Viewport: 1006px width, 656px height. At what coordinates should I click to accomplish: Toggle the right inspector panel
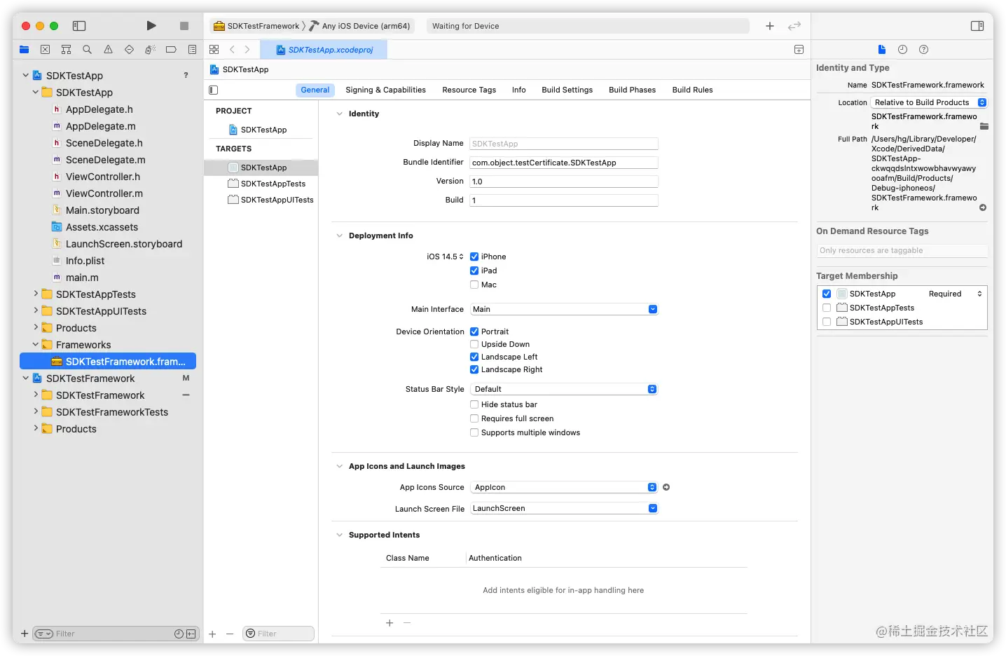[x=977, y=26]
